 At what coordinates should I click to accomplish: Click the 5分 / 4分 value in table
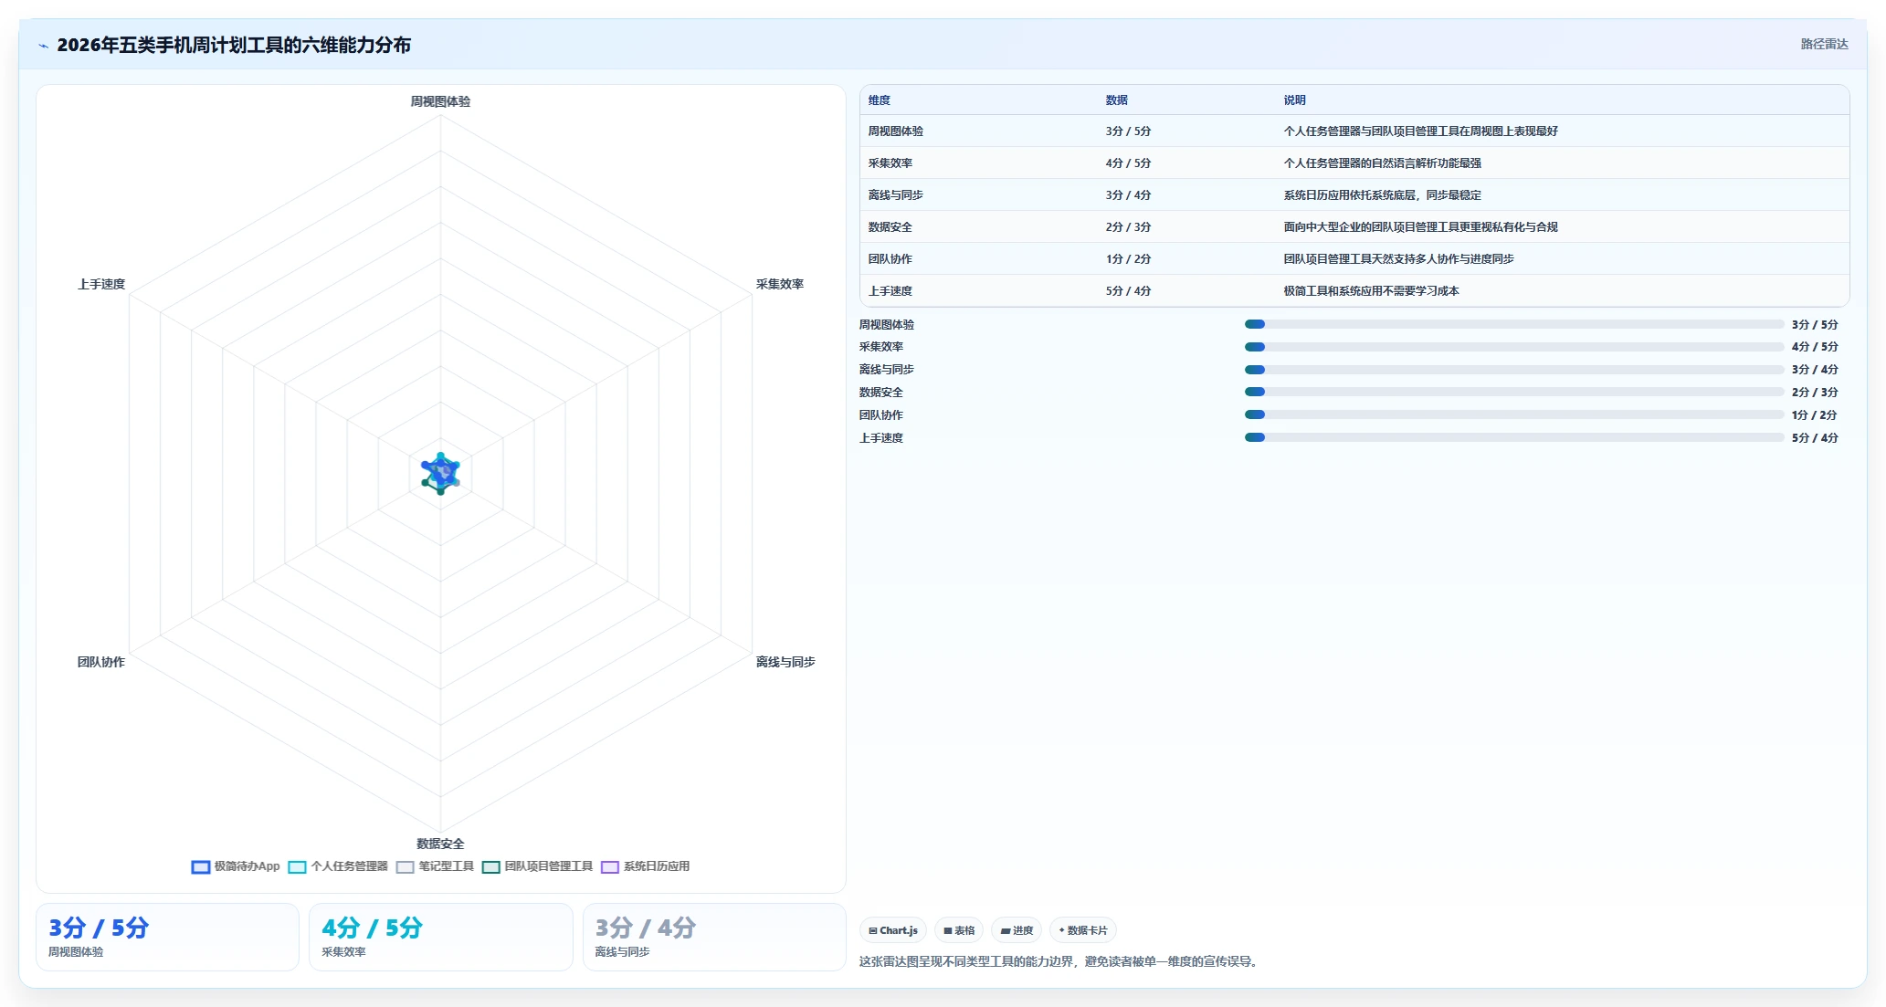tap(1128, 291)
